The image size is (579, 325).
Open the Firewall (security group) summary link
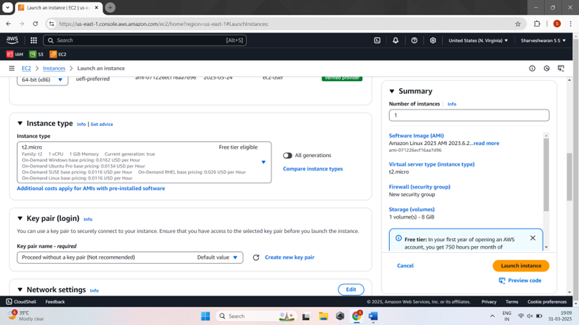point(419,187)
